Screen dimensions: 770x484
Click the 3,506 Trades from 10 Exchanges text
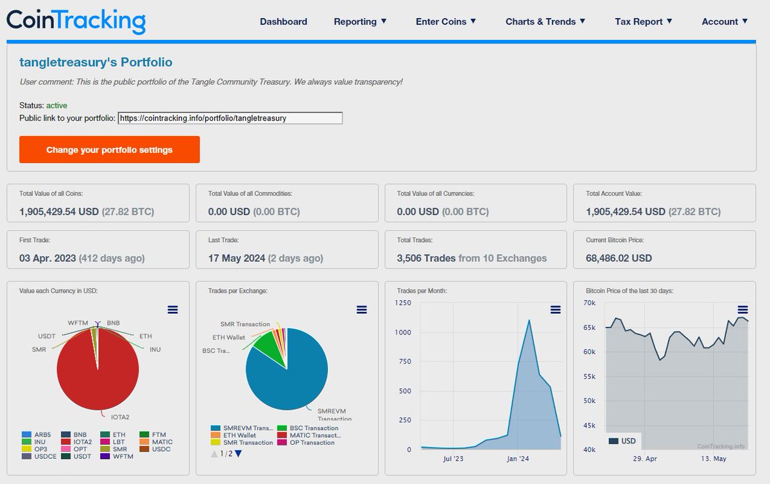[472, 258]
